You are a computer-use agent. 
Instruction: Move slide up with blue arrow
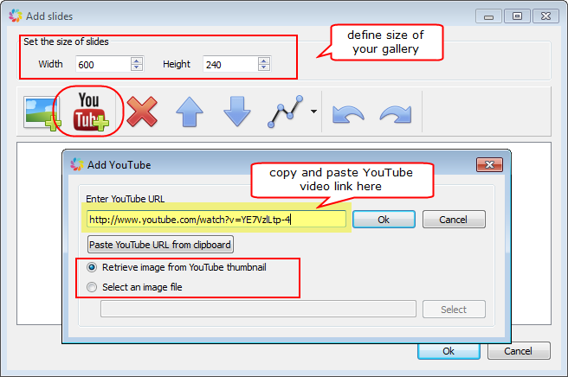pos(189,112)
